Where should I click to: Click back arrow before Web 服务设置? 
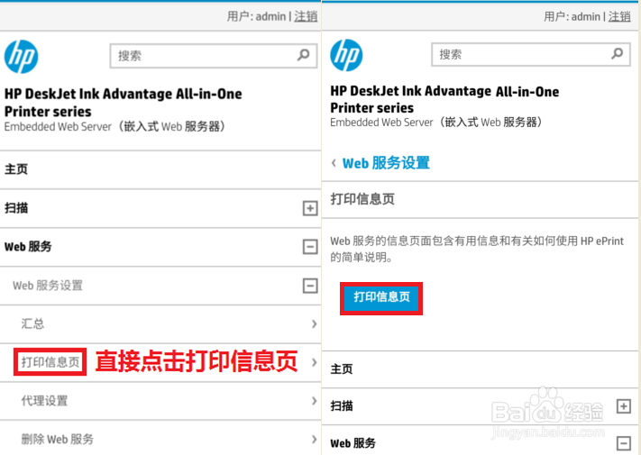click(x=334, y=163)
